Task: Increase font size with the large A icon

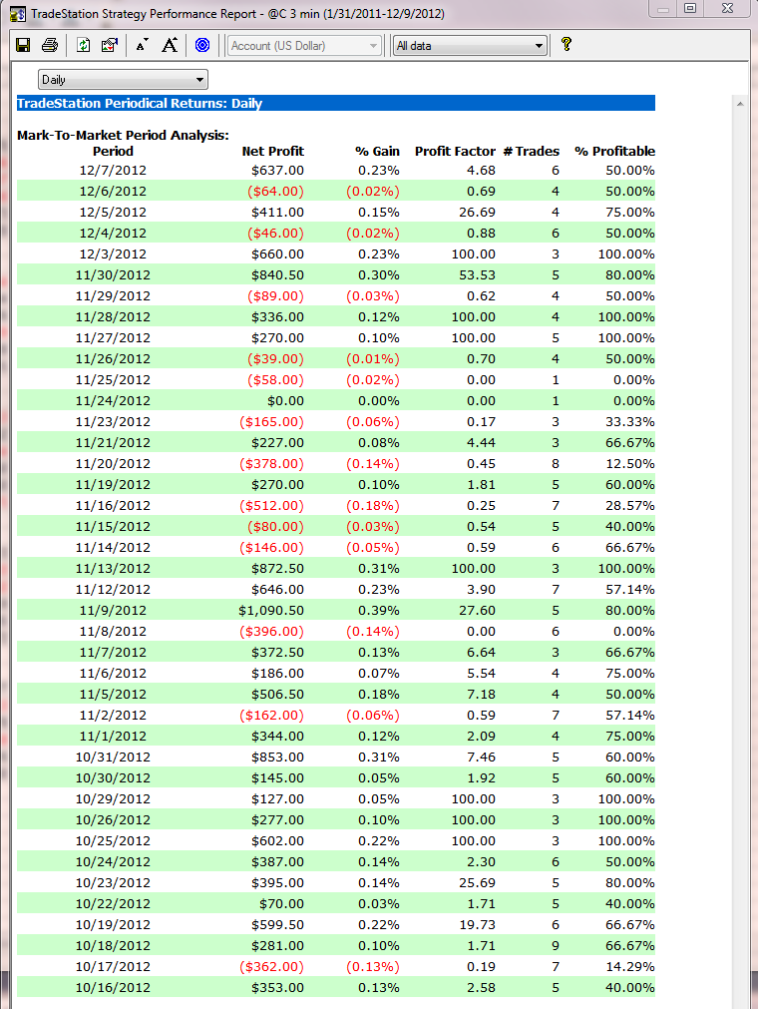Action: coord(170,45)
